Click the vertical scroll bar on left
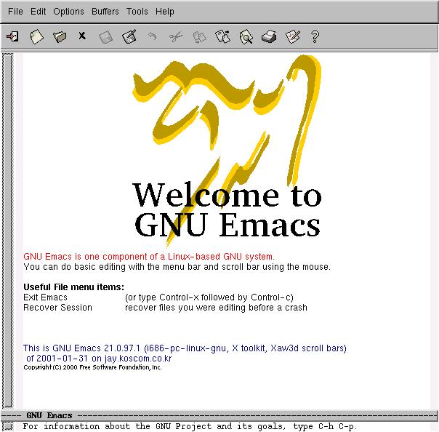Viewport: 439px width, 432px height. point(7,231)
